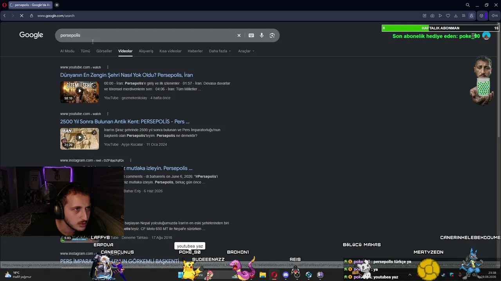Switch to the Tümü results tab
Image resolution: width=501 pixels, height=281 pixels.
click(x=85, y=51)
